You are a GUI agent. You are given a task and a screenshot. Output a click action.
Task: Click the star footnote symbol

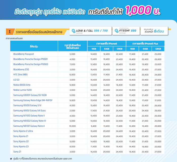point(11,159)
